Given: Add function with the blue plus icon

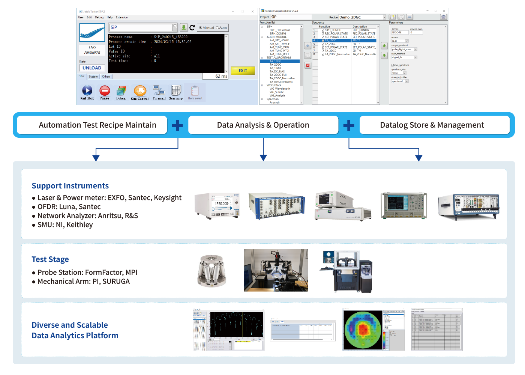Looking at the screenshot, I should click(x=308, y=46).
